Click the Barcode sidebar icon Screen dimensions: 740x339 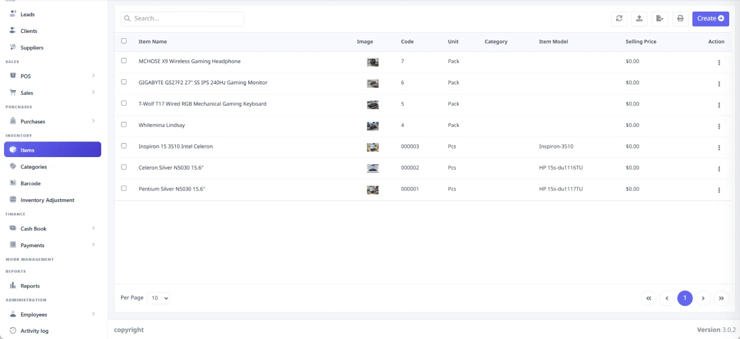[x=13, y=183]
